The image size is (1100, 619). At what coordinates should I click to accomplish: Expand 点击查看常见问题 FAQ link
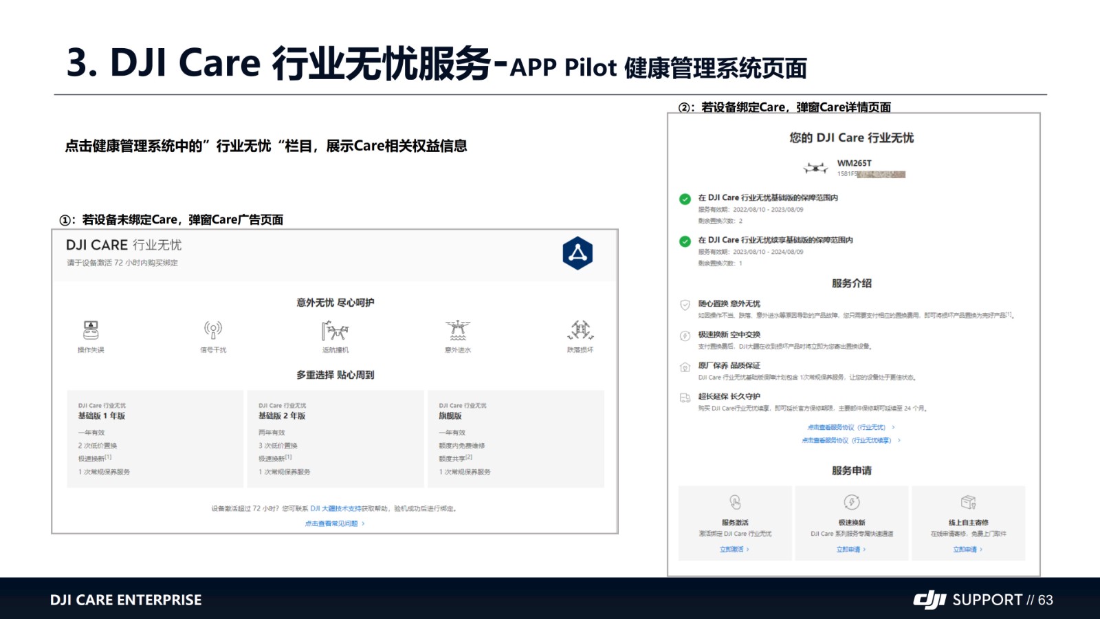click(334, 523)
